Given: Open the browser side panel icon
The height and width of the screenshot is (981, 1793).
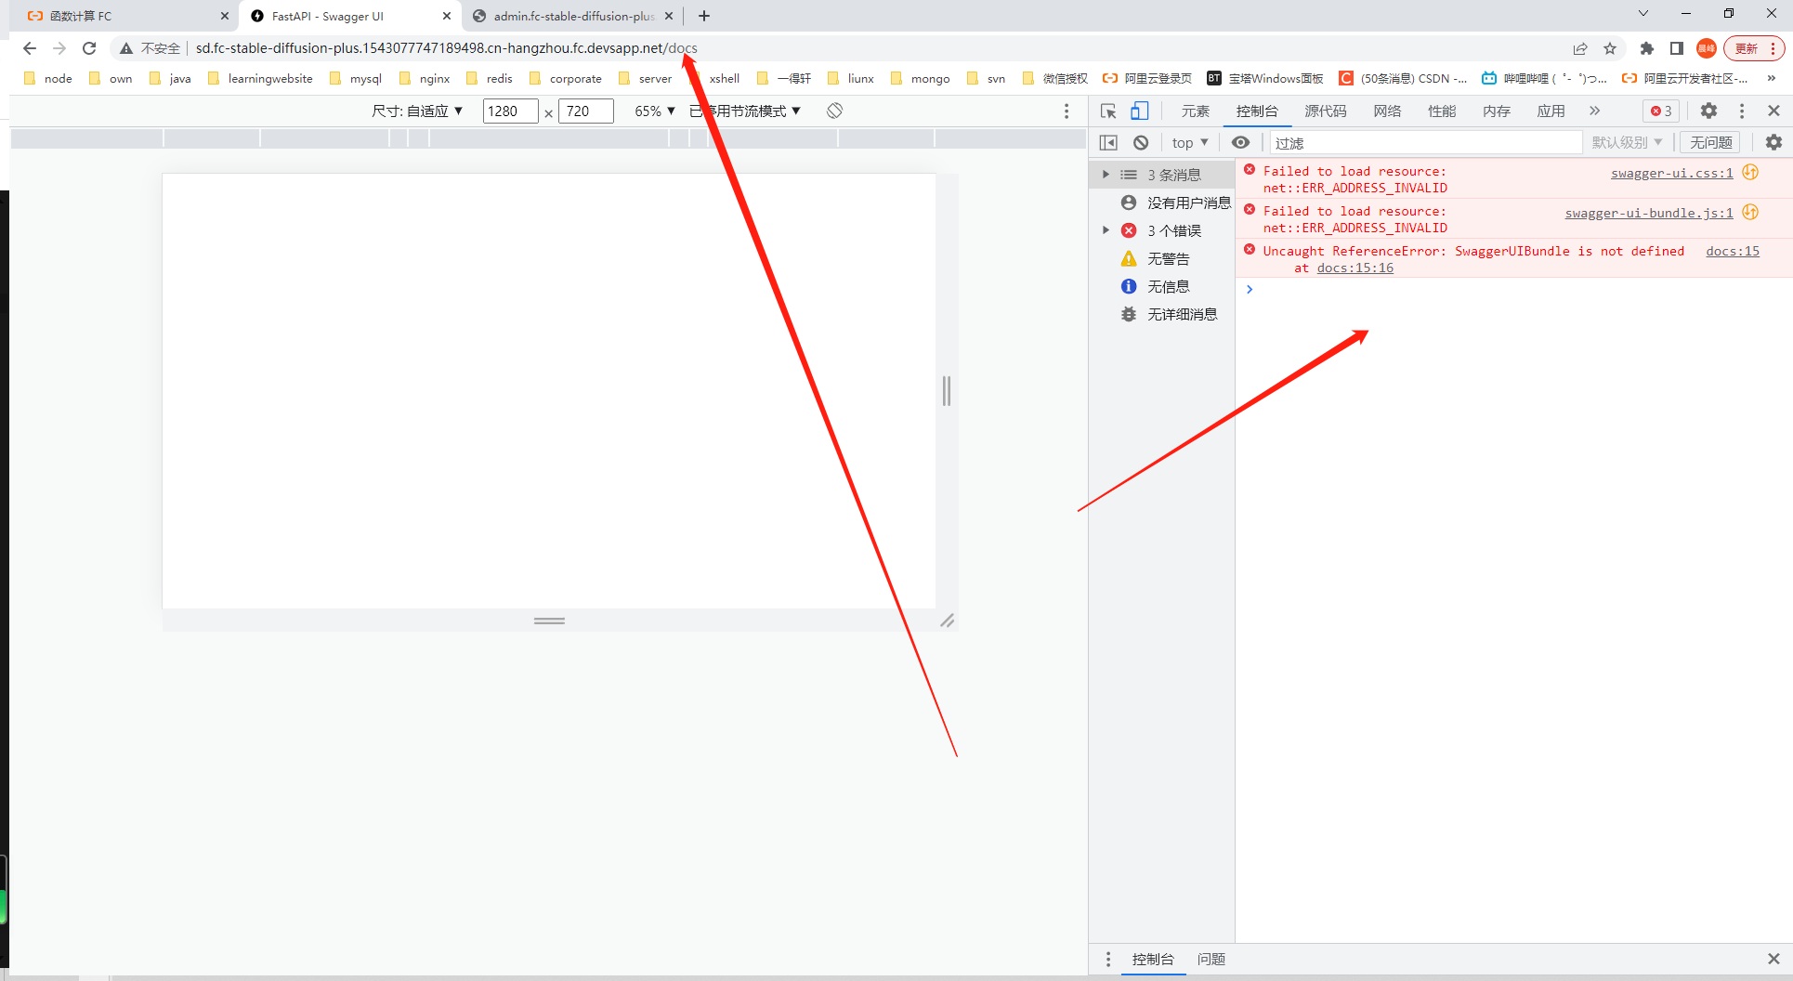Looking at the screenshot, I should tap(1677, 48).
